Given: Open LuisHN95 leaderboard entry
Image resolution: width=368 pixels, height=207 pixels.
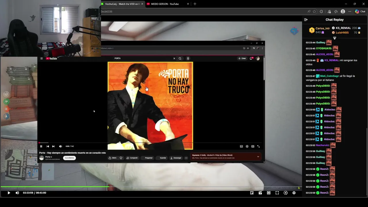Looking at the screenshot, I should 346,32.
